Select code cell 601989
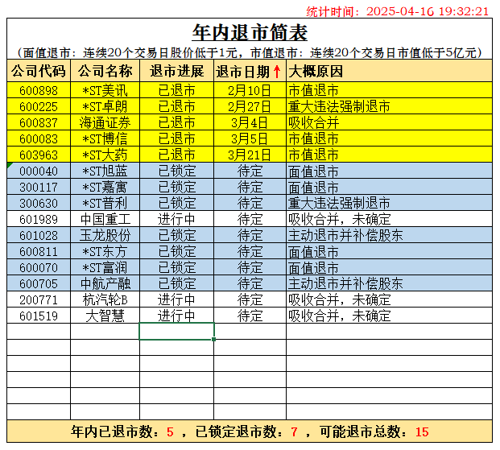The height and width of the screenshot is (450, 500). coord(39,219)
